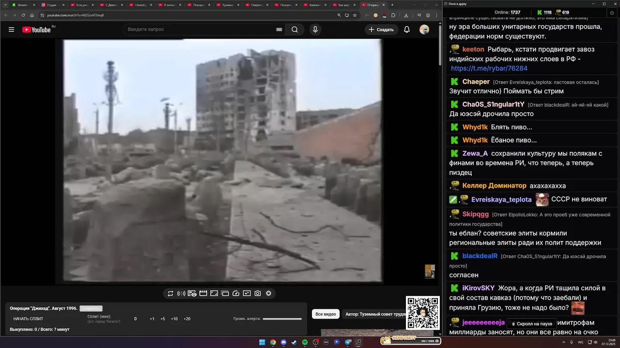Screen dimensions: 620x348
Task: Click the browser home icon
Action: 32,15
